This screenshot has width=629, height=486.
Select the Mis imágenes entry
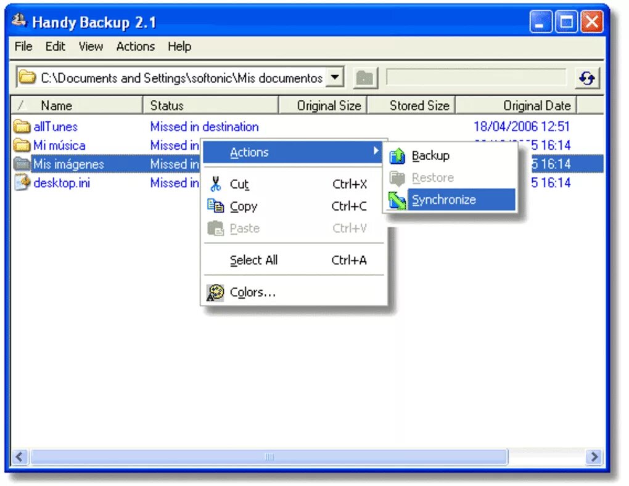(x=68, y=164)
